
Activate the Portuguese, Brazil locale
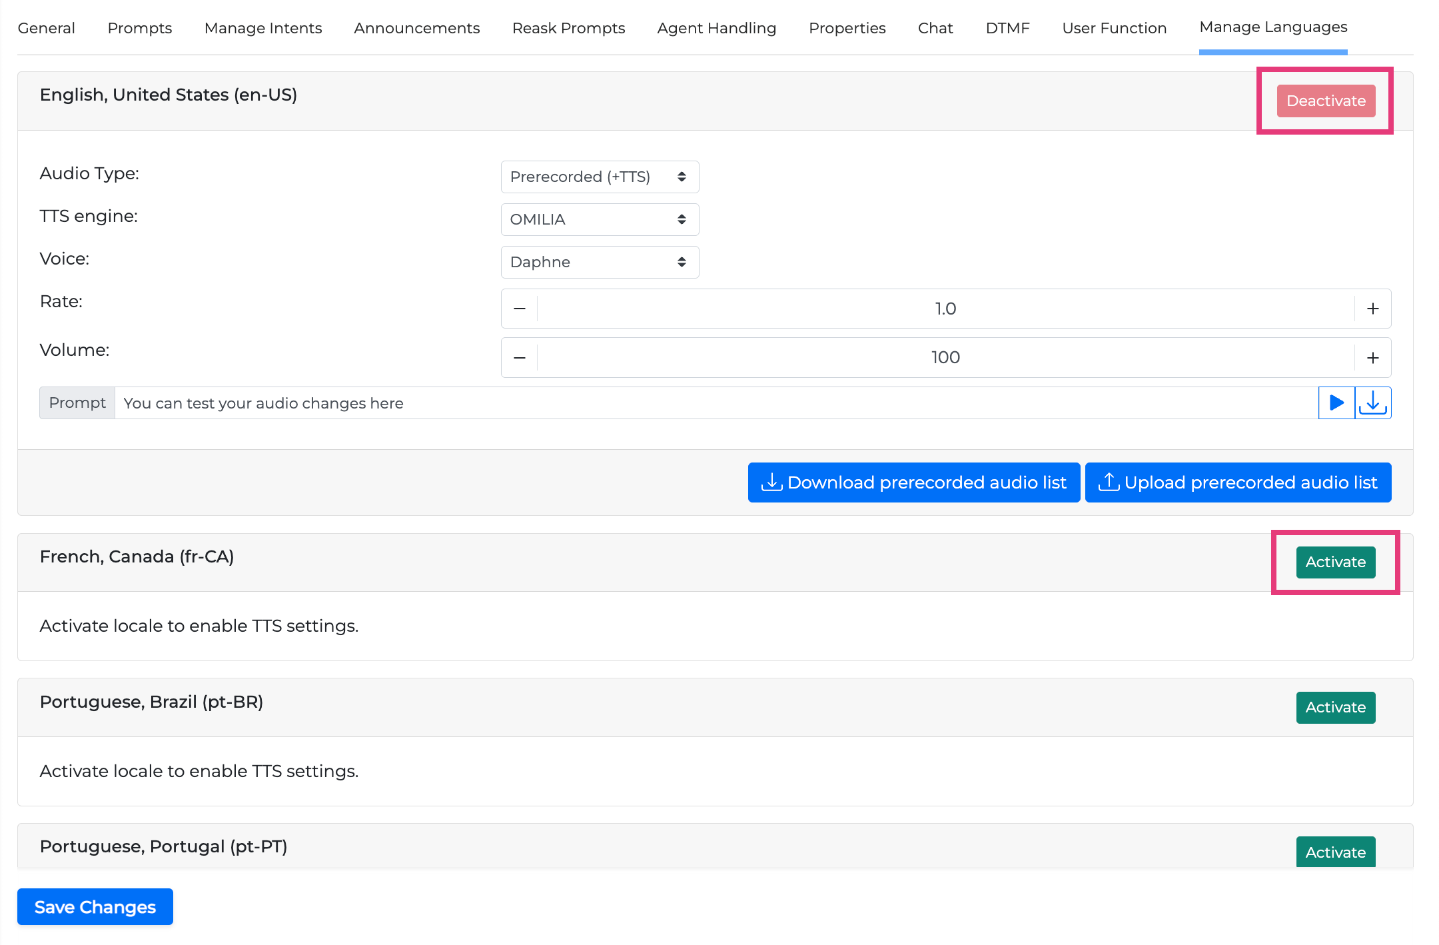1335,707
